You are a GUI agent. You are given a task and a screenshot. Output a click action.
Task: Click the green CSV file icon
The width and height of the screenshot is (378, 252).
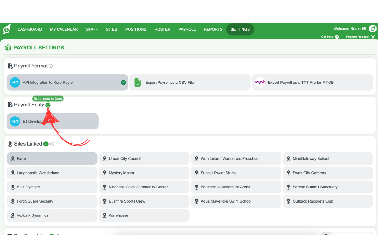pyautogui.click(x=137, y=82)
